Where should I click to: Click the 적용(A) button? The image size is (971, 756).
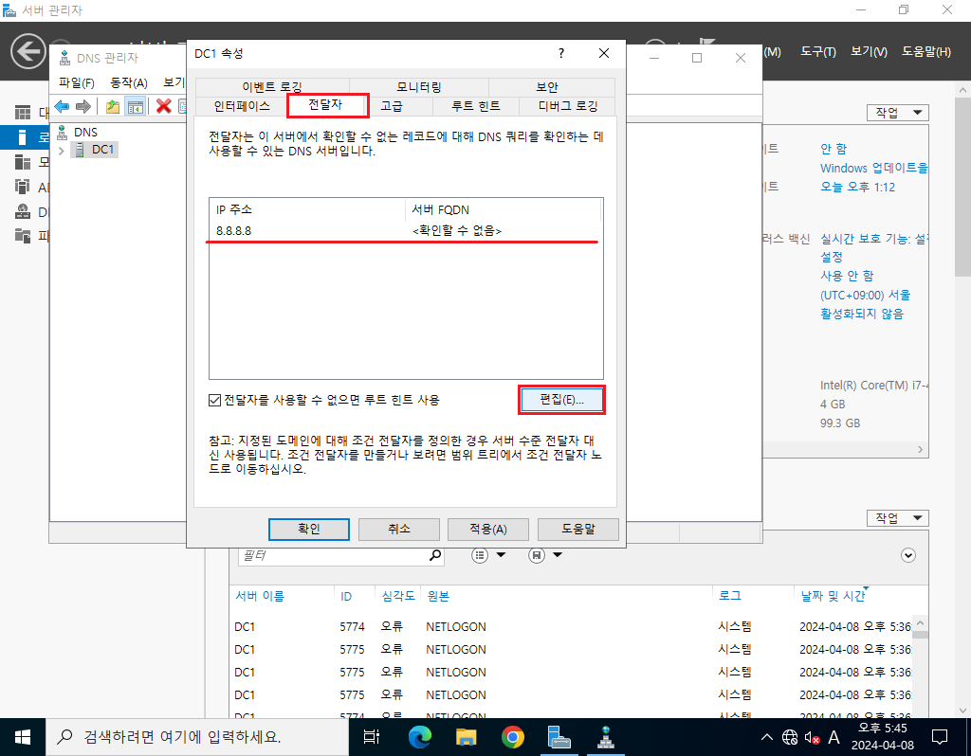click(x=488, y=529)
